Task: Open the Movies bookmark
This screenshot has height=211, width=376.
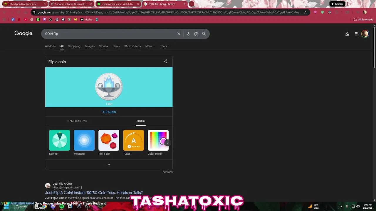Action: pyautogui.click(x=86, y=20)
